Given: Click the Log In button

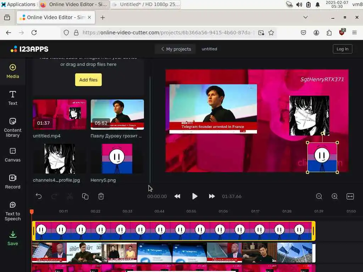Looking at the screenshot, I should pos(342,49).
